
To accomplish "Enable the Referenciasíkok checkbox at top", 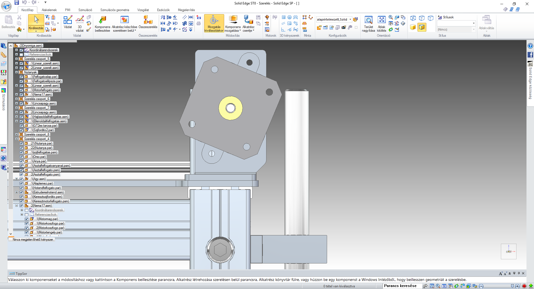I will point(21,54).
